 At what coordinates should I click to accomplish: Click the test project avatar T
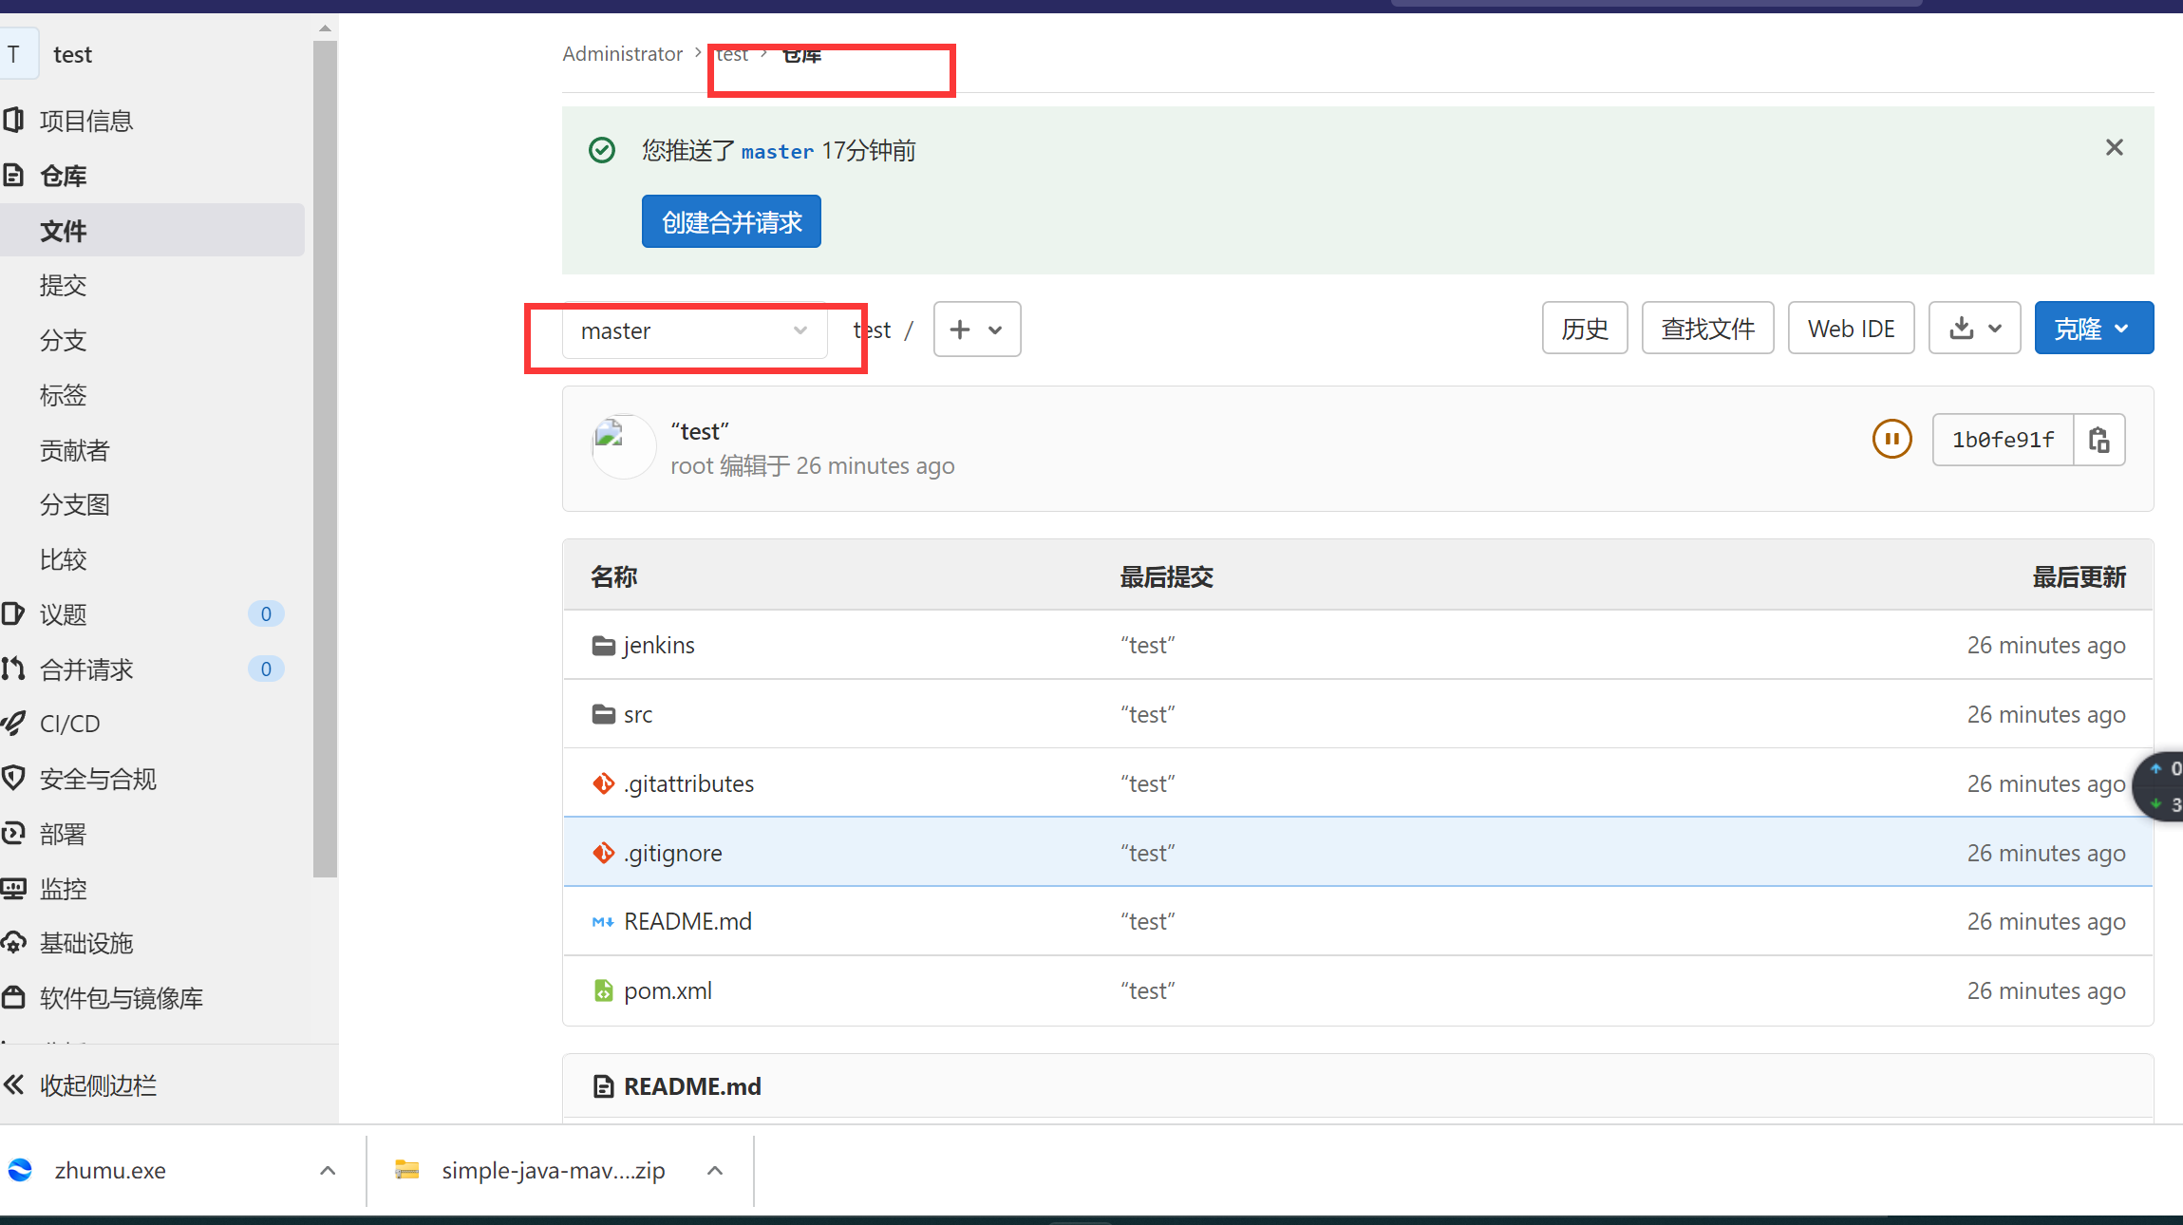coord(17,53)
